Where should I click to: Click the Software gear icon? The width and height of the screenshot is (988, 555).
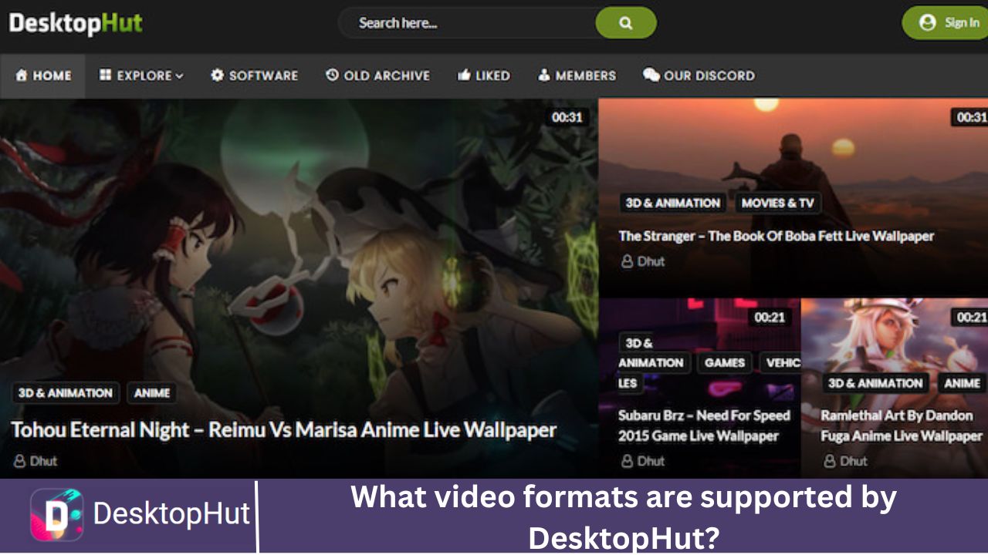coord(218,76)
